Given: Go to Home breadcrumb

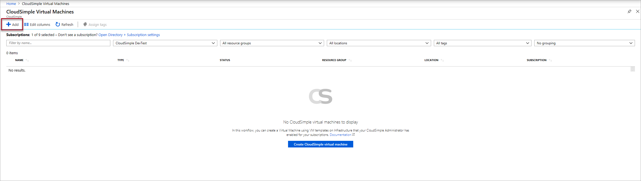Looking at the screenshot, I should click(11, 4).
